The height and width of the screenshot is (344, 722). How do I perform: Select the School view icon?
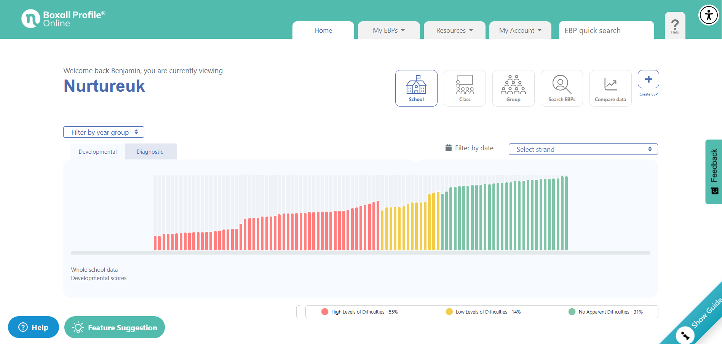[x=416, y=88]
